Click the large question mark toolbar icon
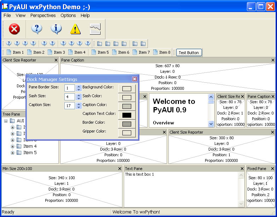 tap(36, 29)
